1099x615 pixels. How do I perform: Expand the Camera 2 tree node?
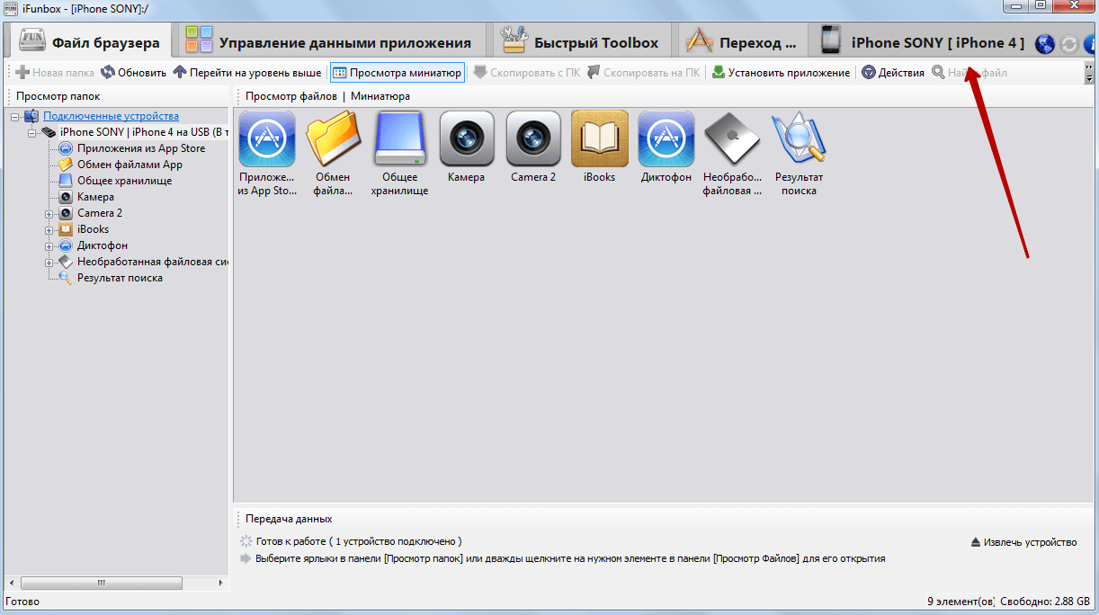click(x=49, y=214)
